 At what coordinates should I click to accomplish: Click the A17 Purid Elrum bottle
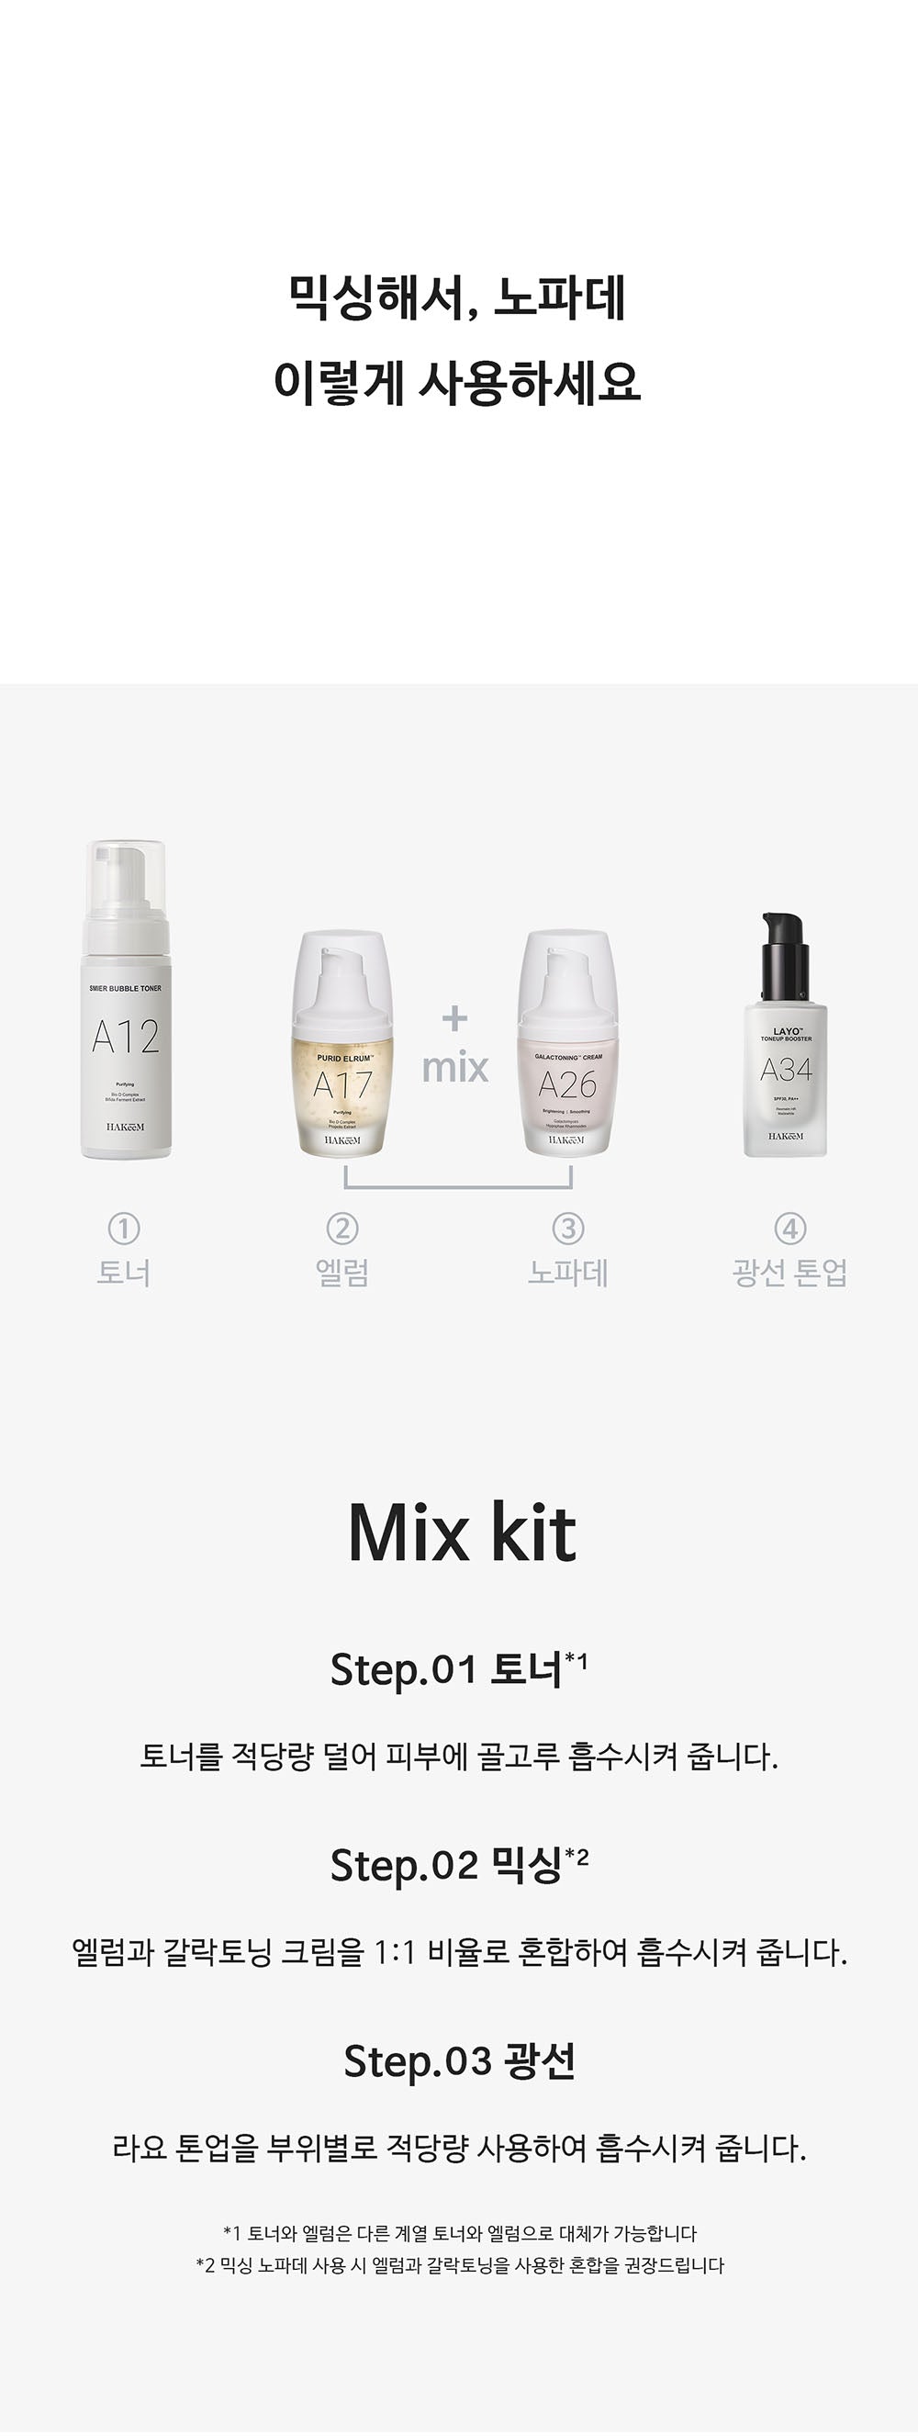pyautogui.click(x=342, y=1043)
